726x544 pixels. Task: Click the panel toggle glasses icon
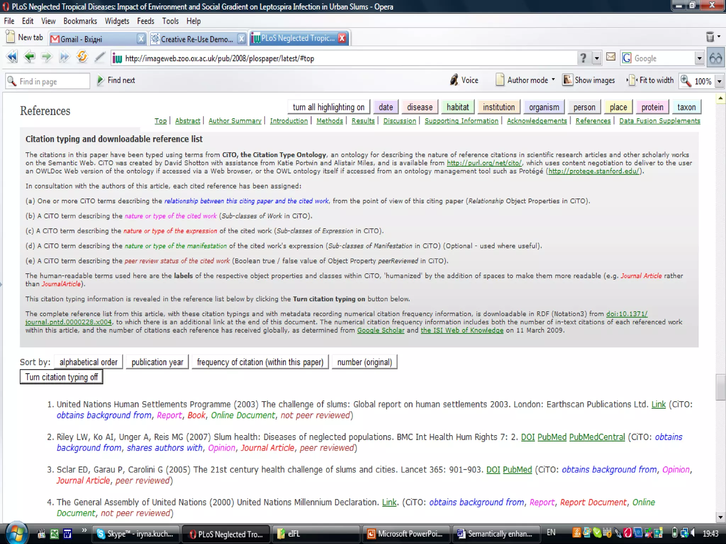click(715, 58)
